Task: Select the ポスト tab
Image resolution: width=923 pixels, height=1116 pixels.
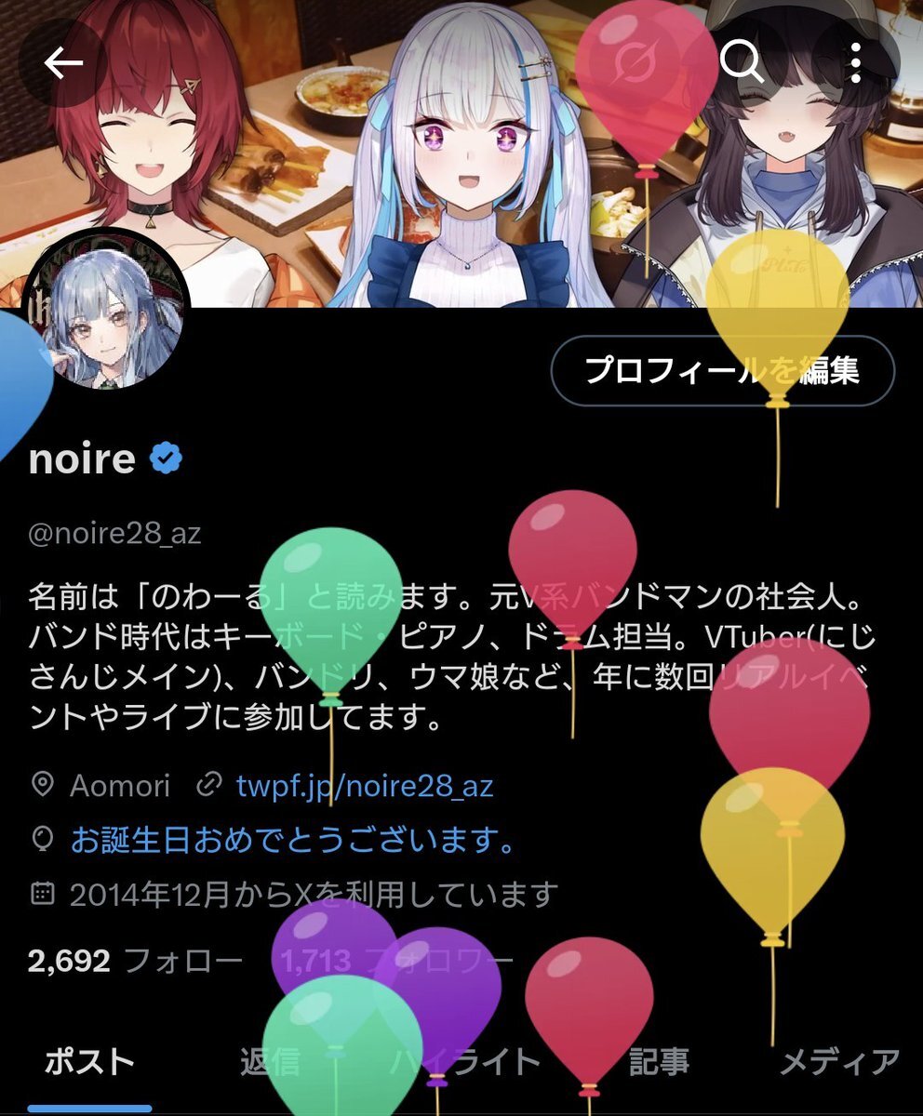Action: click(x=89, y=1062)
